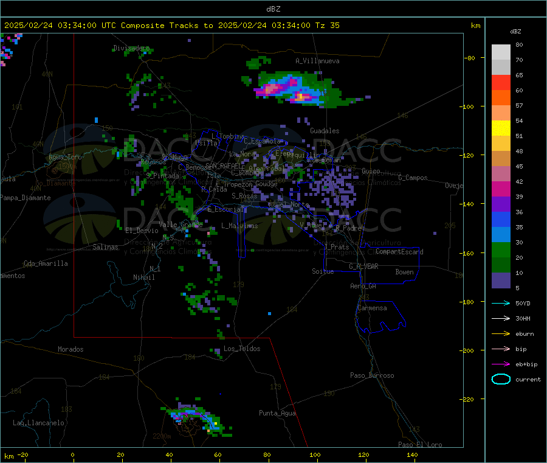Viewport: 547px width, 463px height.
Task: Click the J_Prats place label
Action: click(337, 247)
